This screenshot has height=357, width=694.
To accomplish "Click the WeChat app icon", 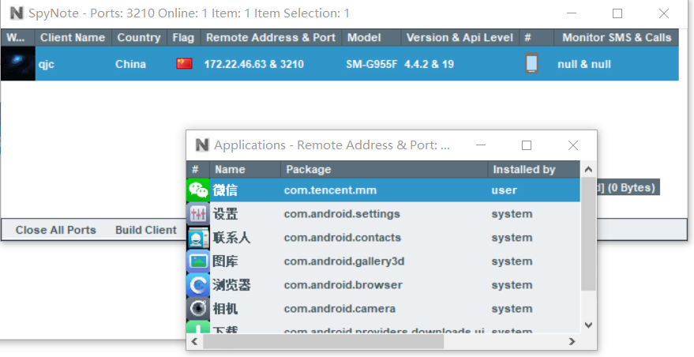I will pos(198,190).
